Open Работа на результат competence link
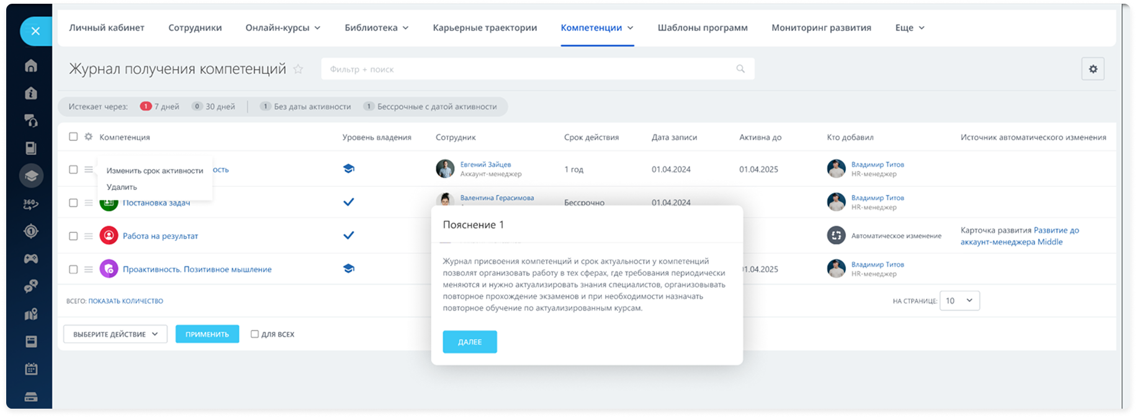This screenshot has height=418, width=1137. point(160,236)
